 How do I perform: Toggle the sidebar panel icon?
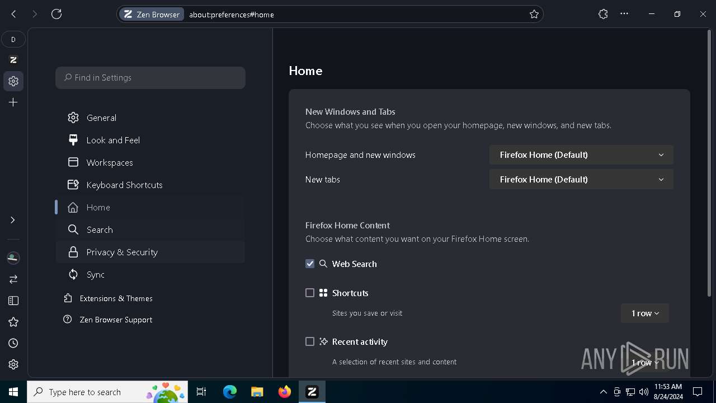(13, 301)
